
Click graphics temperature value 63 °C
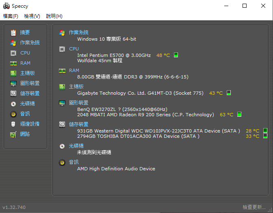coord(227,115)
